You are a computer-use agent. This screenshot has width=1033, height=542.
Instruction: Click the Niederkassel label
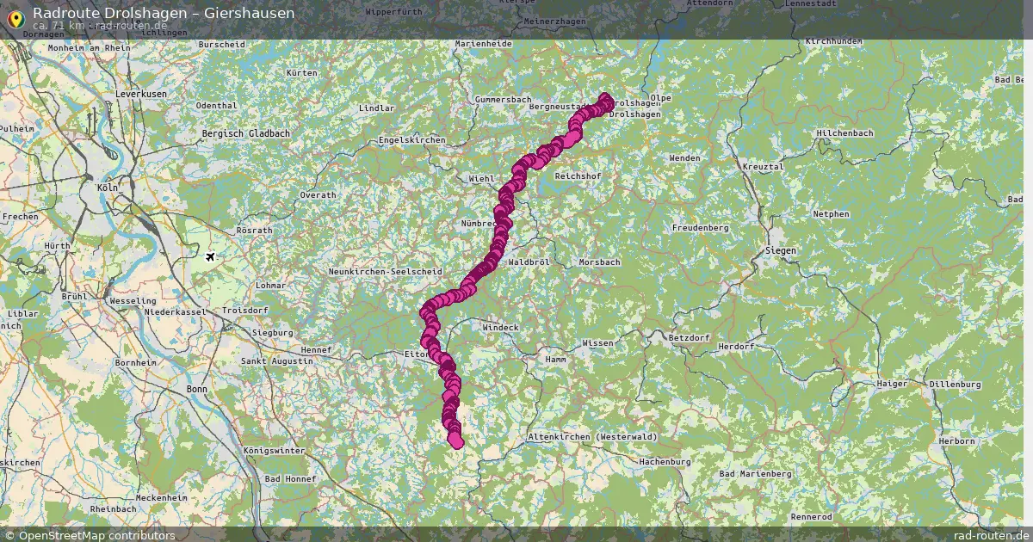(175, 311)
